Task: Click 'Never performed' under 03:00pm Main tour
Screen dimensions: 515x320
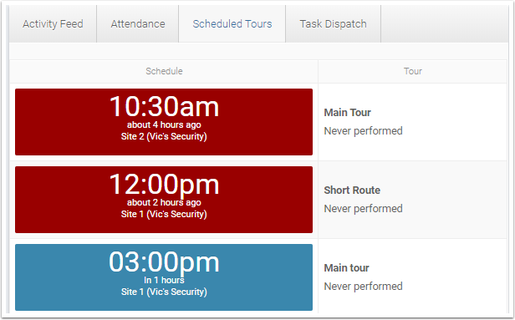Action: coord(363,287)
